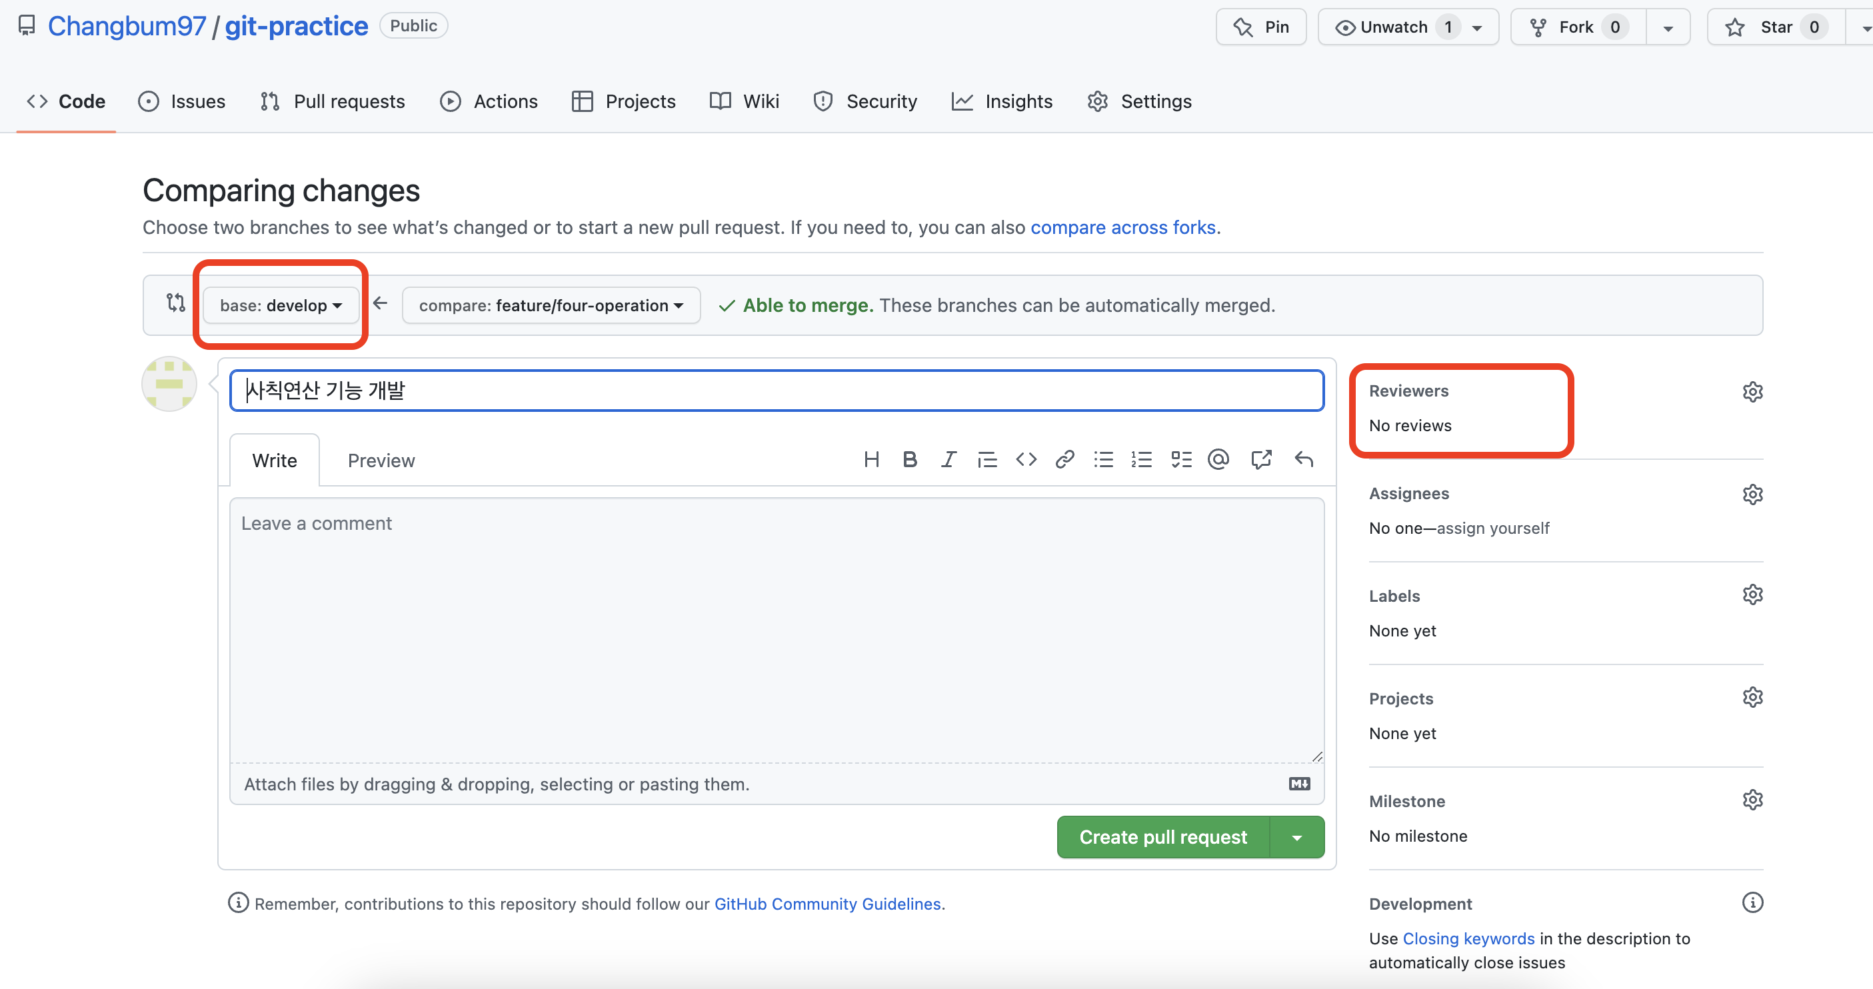Image resolution: width=1873 pixels, height=989 pixels.
Task: Click the Heading formatting icon
Action: [x=871, y=460]
